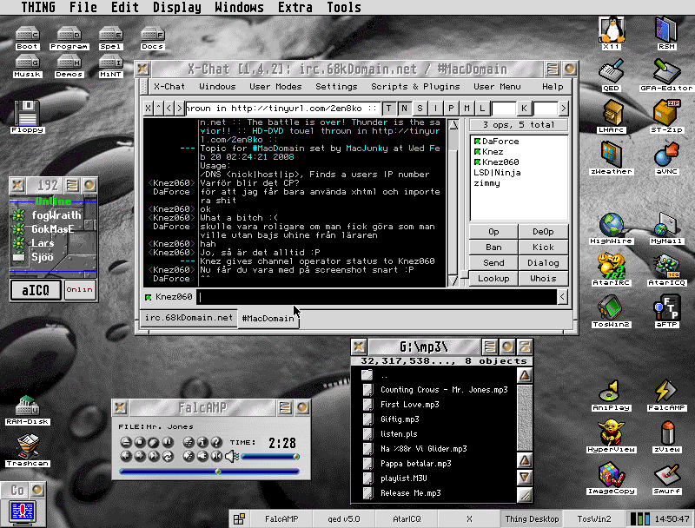695x528 pixels.
Task: Select Pappa betalar.mp3 in G:\mp3 window
Action: pyautogui.click(x=415, y=464)
